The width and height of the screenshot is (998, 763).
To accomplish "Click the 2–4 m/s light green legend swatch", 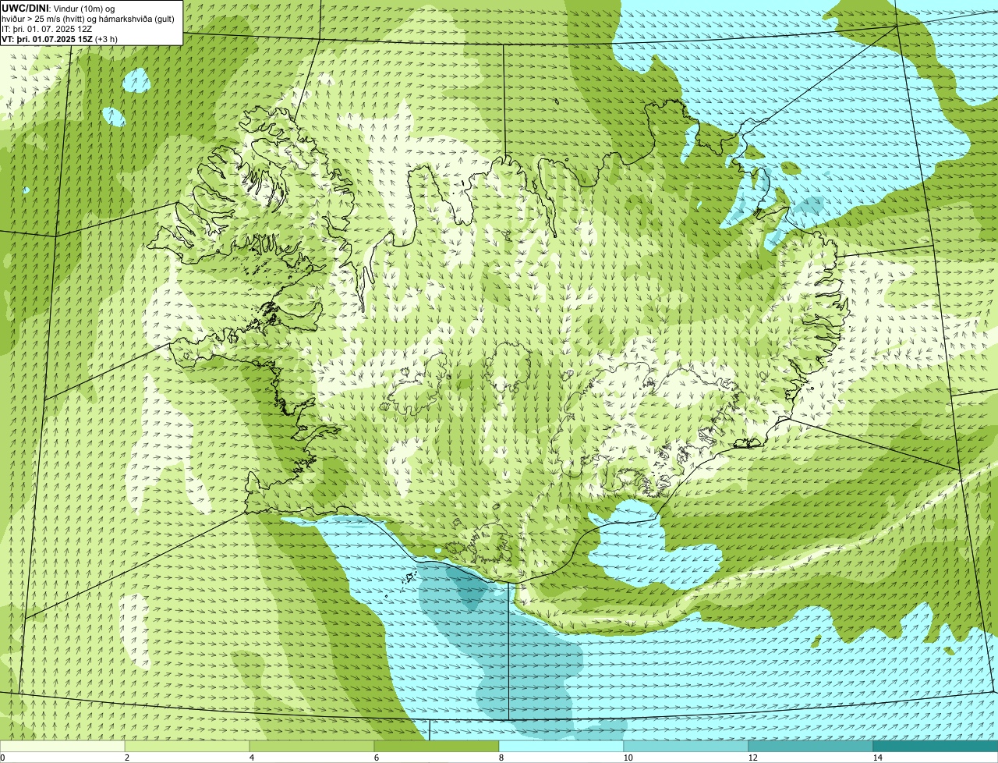I will coord(187,747).
